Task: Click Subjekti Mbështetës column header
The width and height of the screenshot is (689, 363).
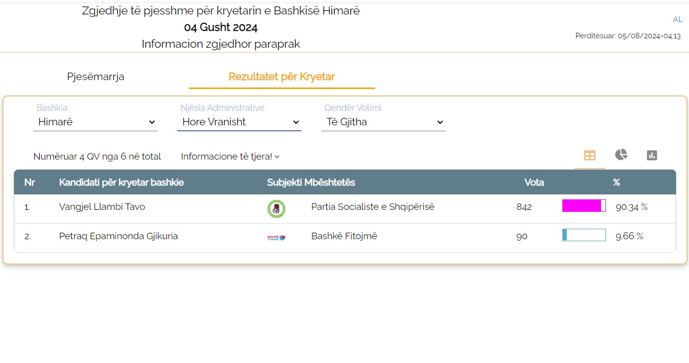Action: (x=311, y=182)
